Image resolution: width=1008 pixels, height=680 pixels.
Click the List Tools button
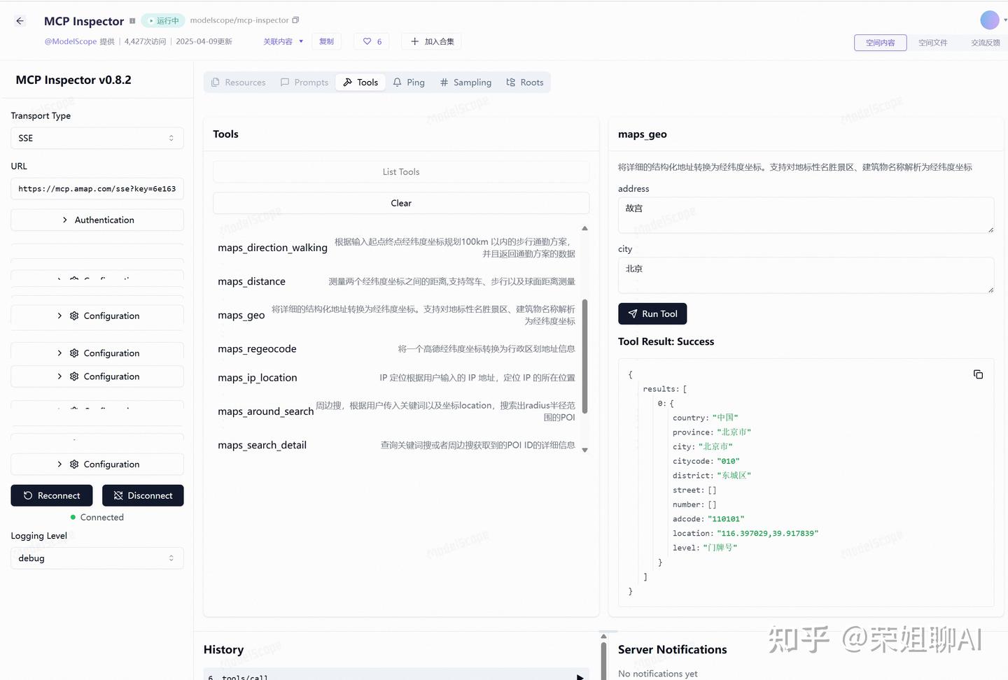coord(400,171)
